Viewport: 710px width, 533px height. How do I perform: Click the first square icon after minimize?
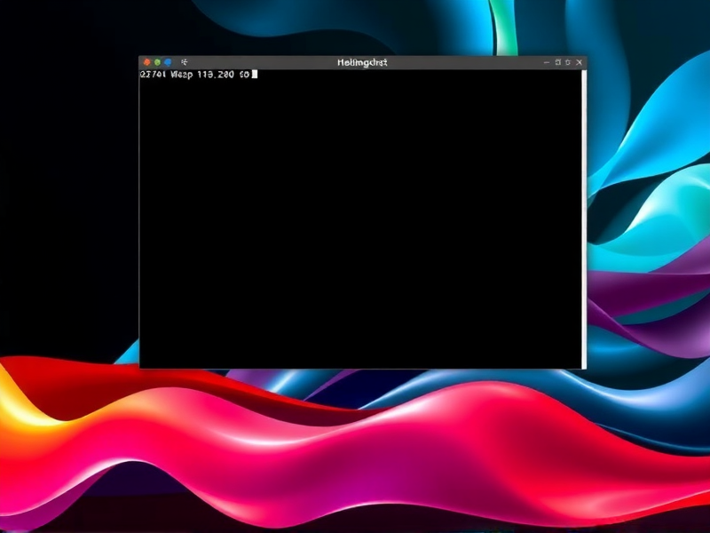click(x=557, y=62)
